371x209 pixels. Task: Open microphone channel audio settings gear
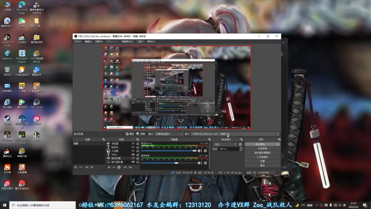click(205, 150)
